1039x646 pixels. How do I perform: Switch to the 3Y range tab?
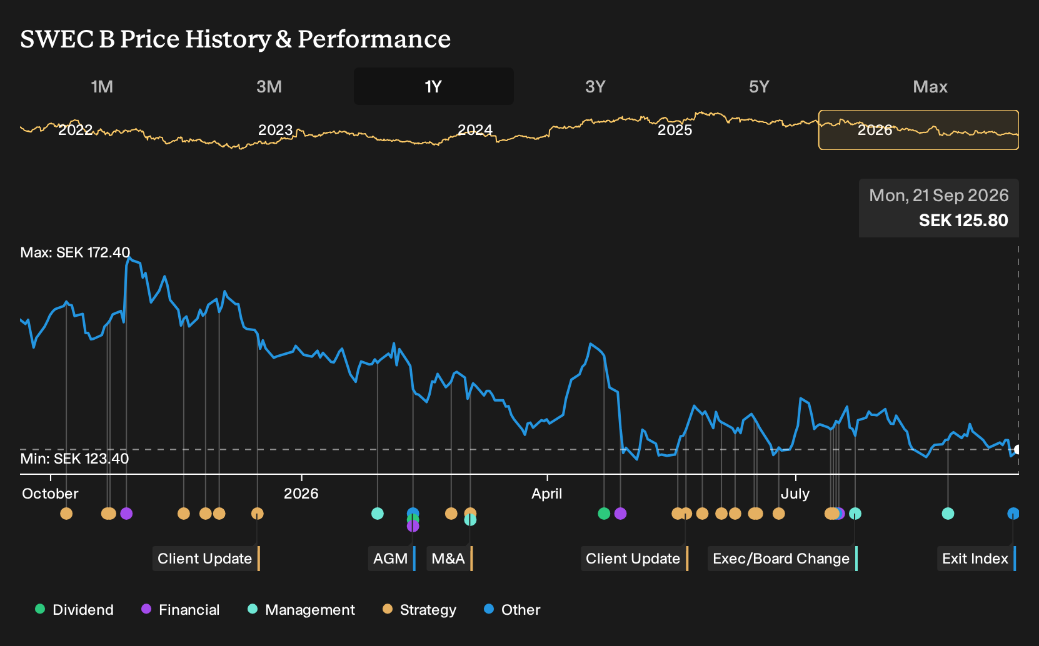(x=595, y=86)
